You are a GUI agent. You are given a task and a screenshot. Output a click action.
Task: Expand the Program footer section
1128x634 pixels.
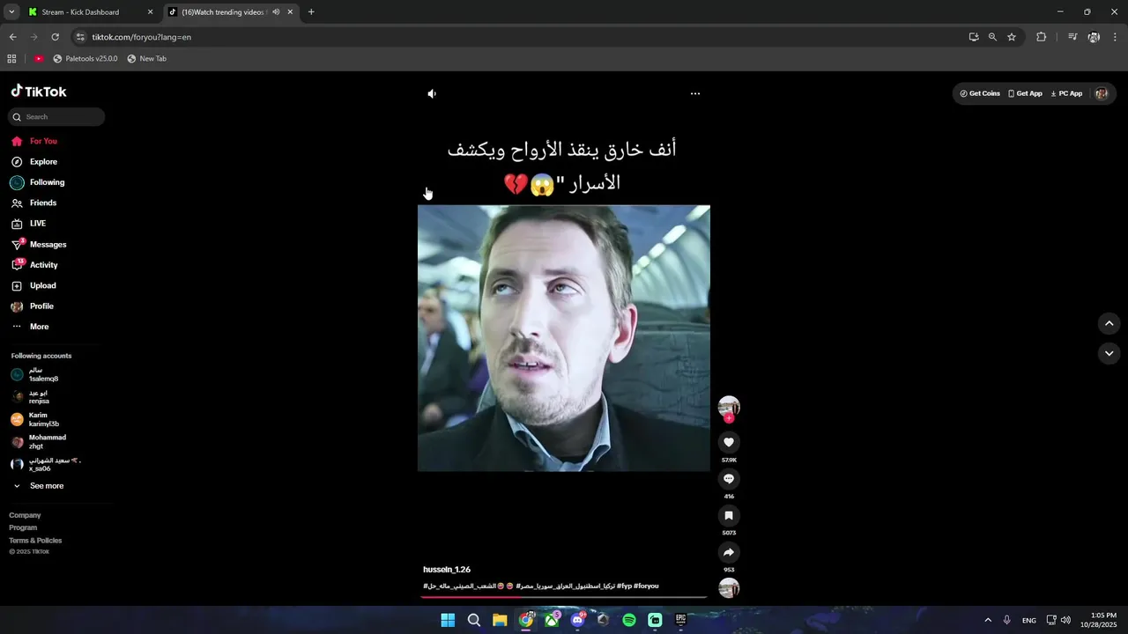coord(23,527)
